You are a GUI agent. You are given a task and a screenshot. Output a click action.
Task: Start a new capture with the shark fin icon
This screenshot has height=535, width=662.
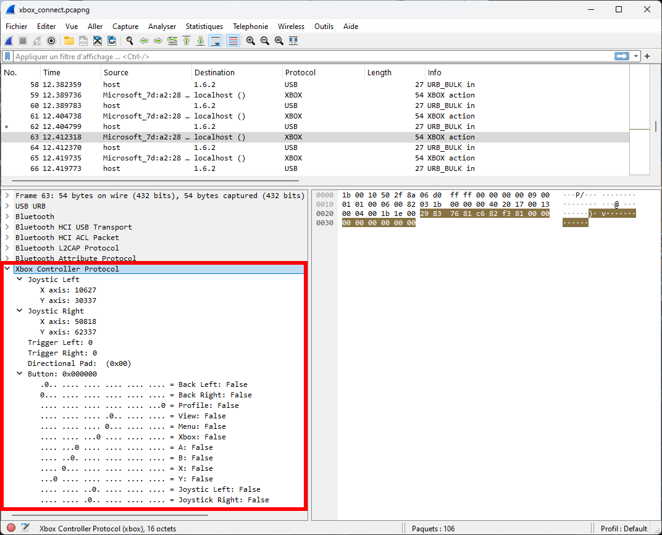pos(9,41)
